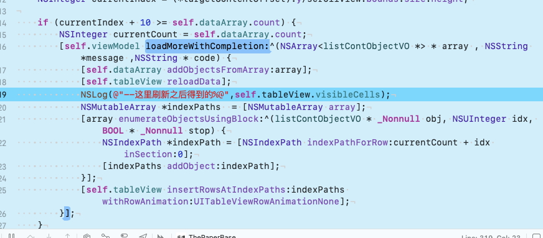543x238 pixels.
Task: Click the red Chinese log string literal
Action: 171,94
